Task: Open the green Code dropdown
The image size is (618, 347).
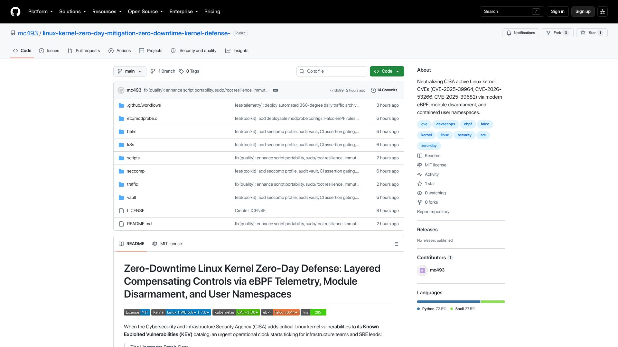Action: [x=387, y=71]
